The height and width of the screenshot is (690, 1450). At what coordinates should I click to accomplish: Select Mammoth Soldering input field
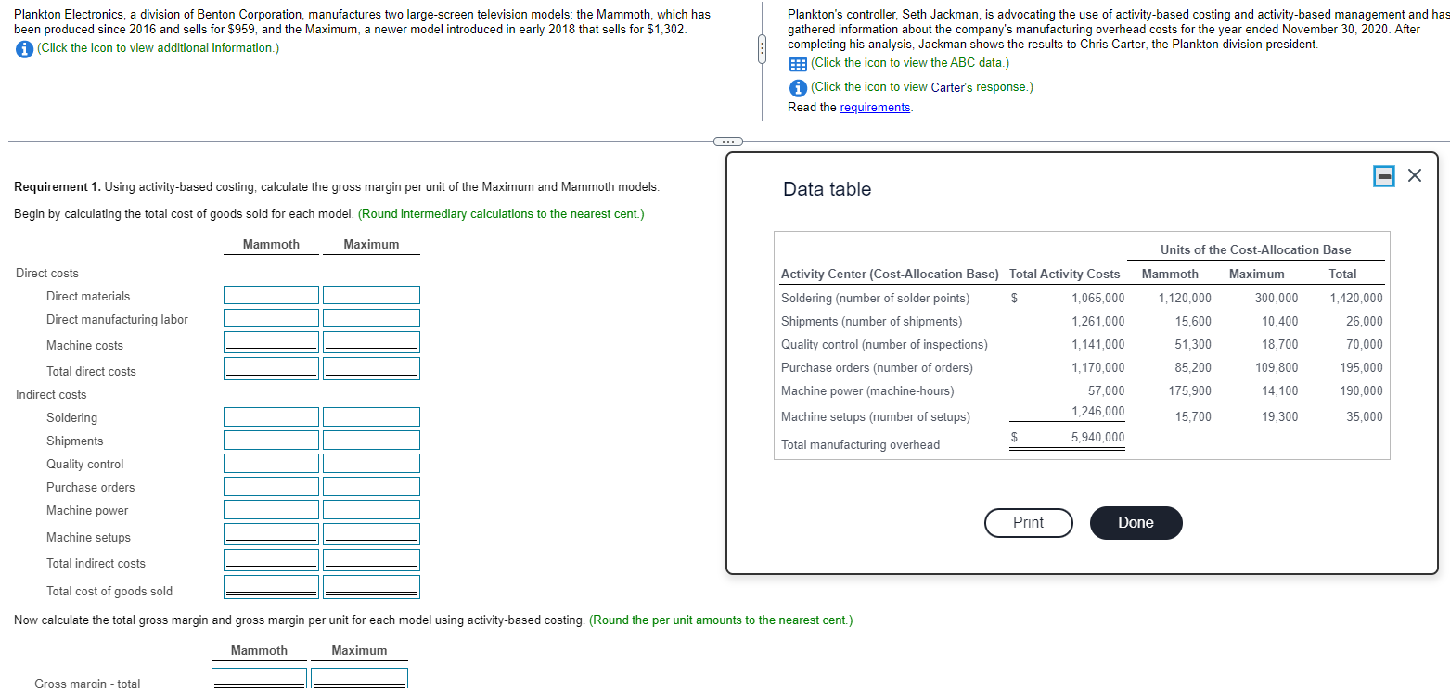pos(271,417)
